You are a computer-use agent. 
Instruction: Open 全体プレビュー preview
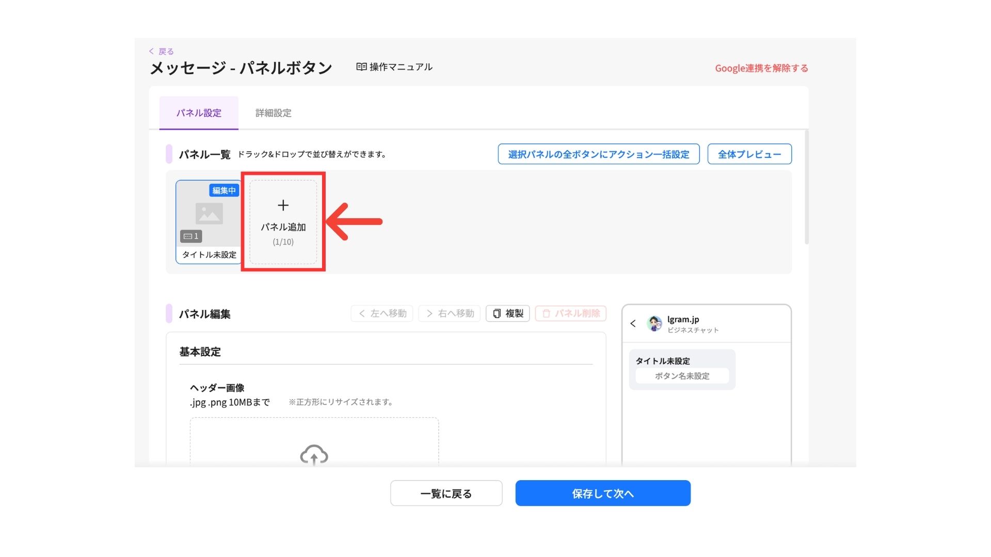[749, 154]
